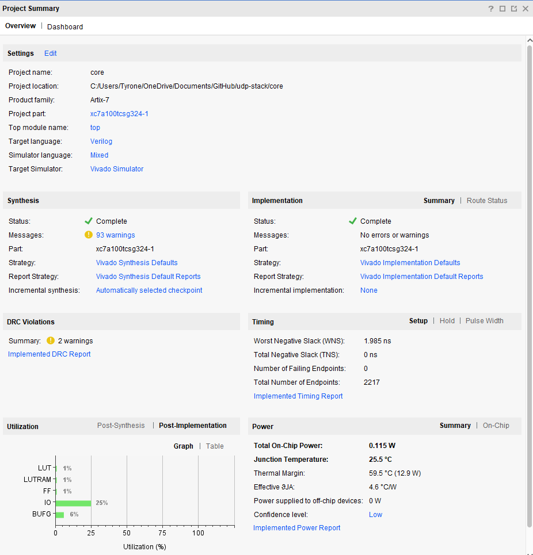
Task: Open the Project Summary help icon
Action: (x=490, y=9)
